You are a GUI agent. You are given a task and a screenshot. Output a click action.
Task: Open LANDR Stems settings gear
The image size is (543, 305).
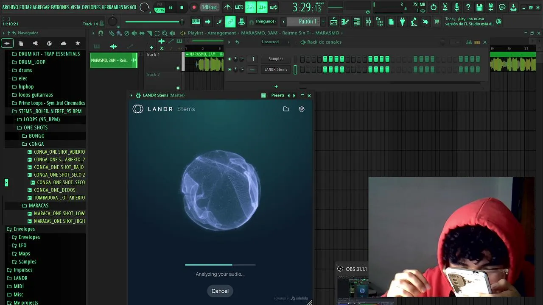[302, 109]
